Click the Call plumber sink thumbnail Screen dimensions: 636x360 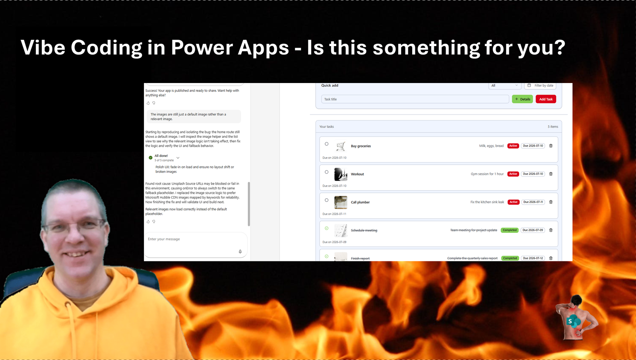tap(341, 203)
